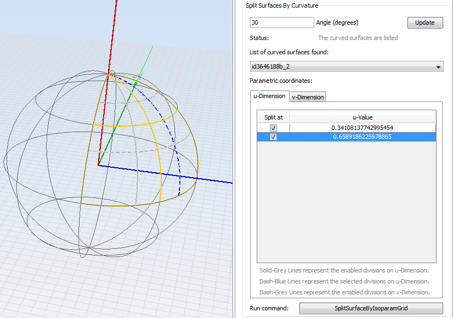Uncheck split checkbox for 0.34108137742995454
Image resolution: width=453 pixels, height=318 pixels.
(x=273, y=128)
